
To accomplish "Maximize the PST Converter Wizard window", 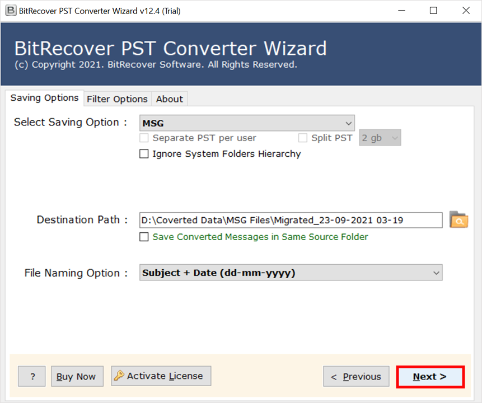I will (x=433, y=11).
